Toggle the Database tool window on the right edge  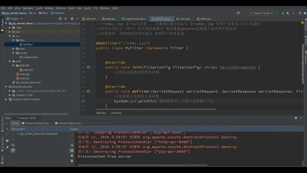click(x=306, y=57)
